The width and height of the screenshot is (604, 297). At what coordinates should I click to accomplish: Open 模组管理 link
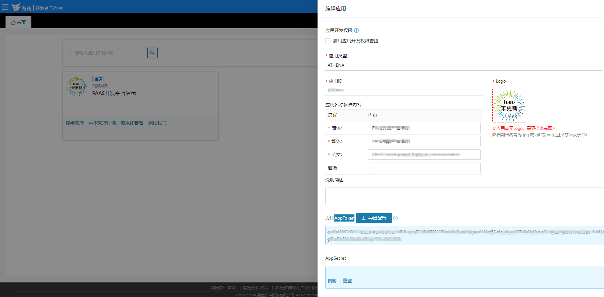75,123
